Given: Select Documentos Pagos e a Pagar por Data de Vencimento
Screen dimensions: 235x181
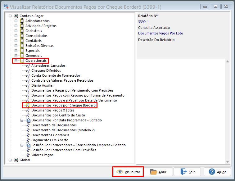Looking at the screenshot, I should click(74, 100).
